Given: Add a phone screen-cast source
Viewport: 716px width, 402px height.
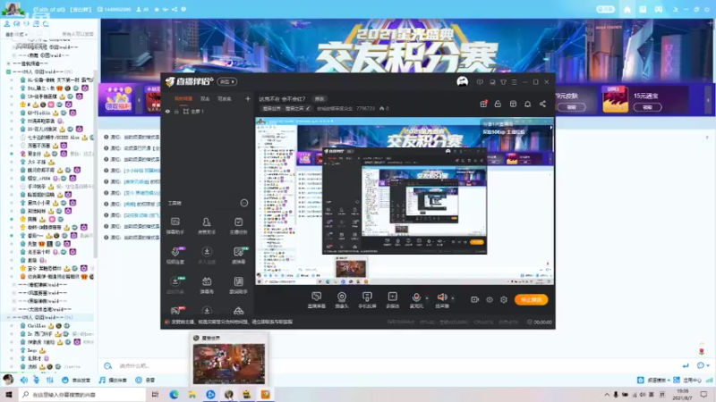Looking at the screenshot, I should coord(367,300).
